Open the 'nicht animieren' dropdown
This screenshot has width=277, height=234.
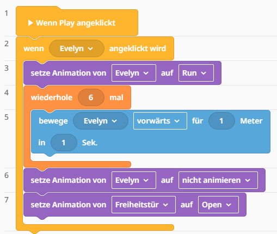click(x=218, y=180)
